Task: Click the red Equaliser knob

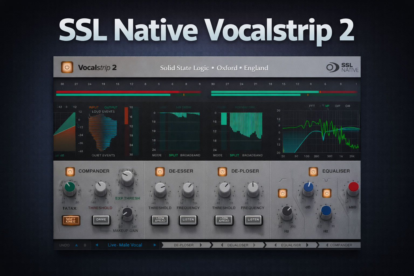Action: click(x=353, y=188)
